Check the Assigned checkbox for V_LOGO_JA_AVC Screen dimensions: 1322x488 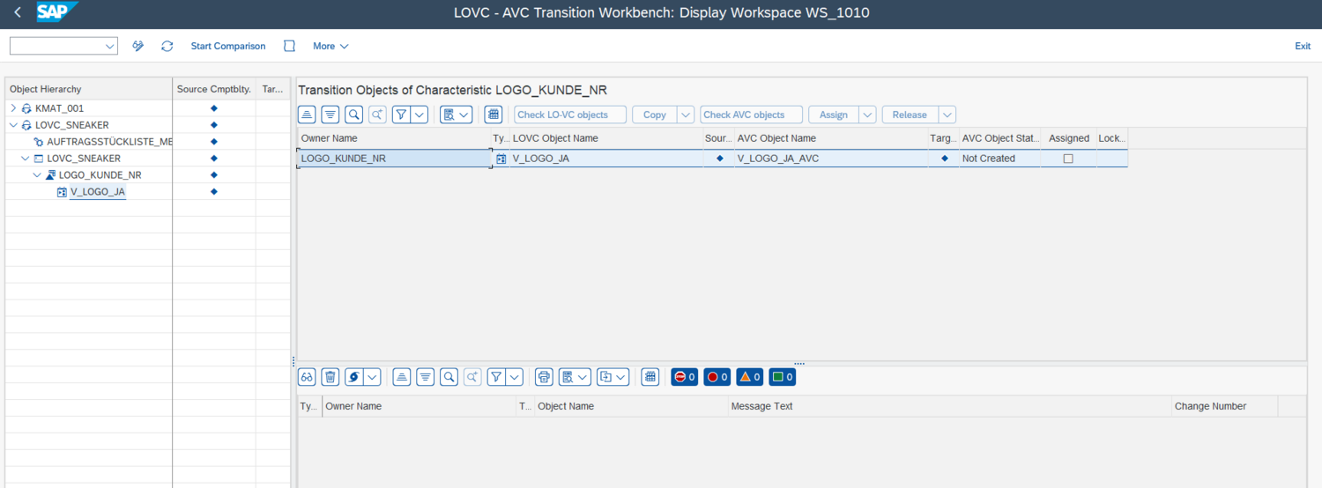click(1068, 159)
